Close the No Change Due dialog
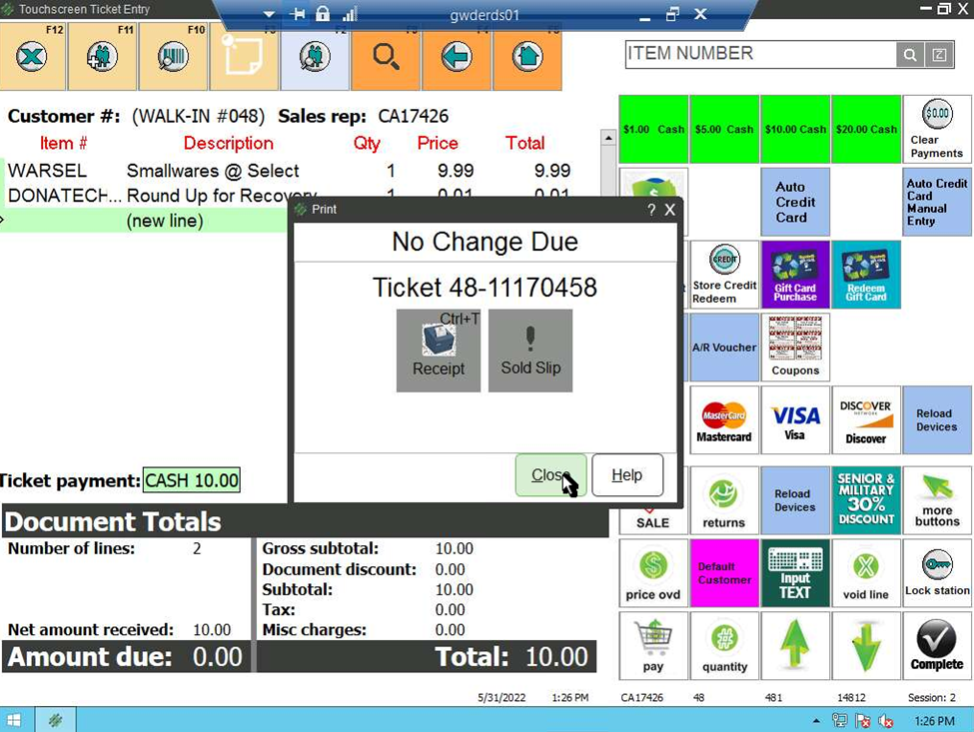974x732 pixels. [x=549, y=475]
